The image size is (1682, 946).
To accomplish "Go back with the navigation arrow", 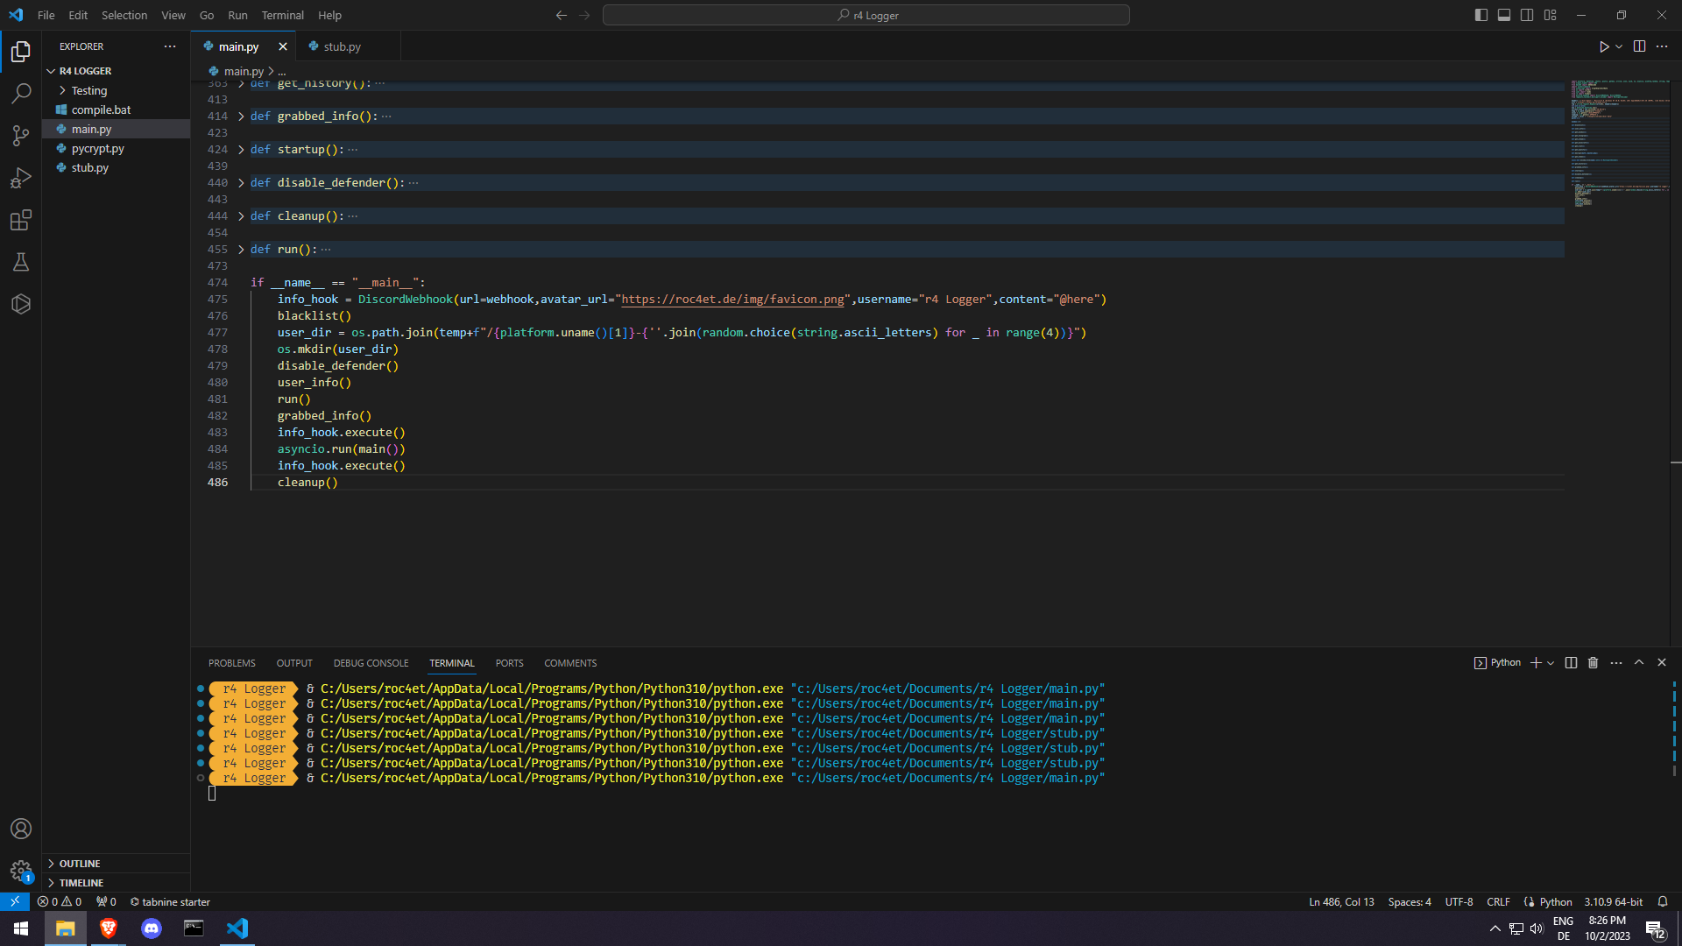I will (x=562, y=15).
